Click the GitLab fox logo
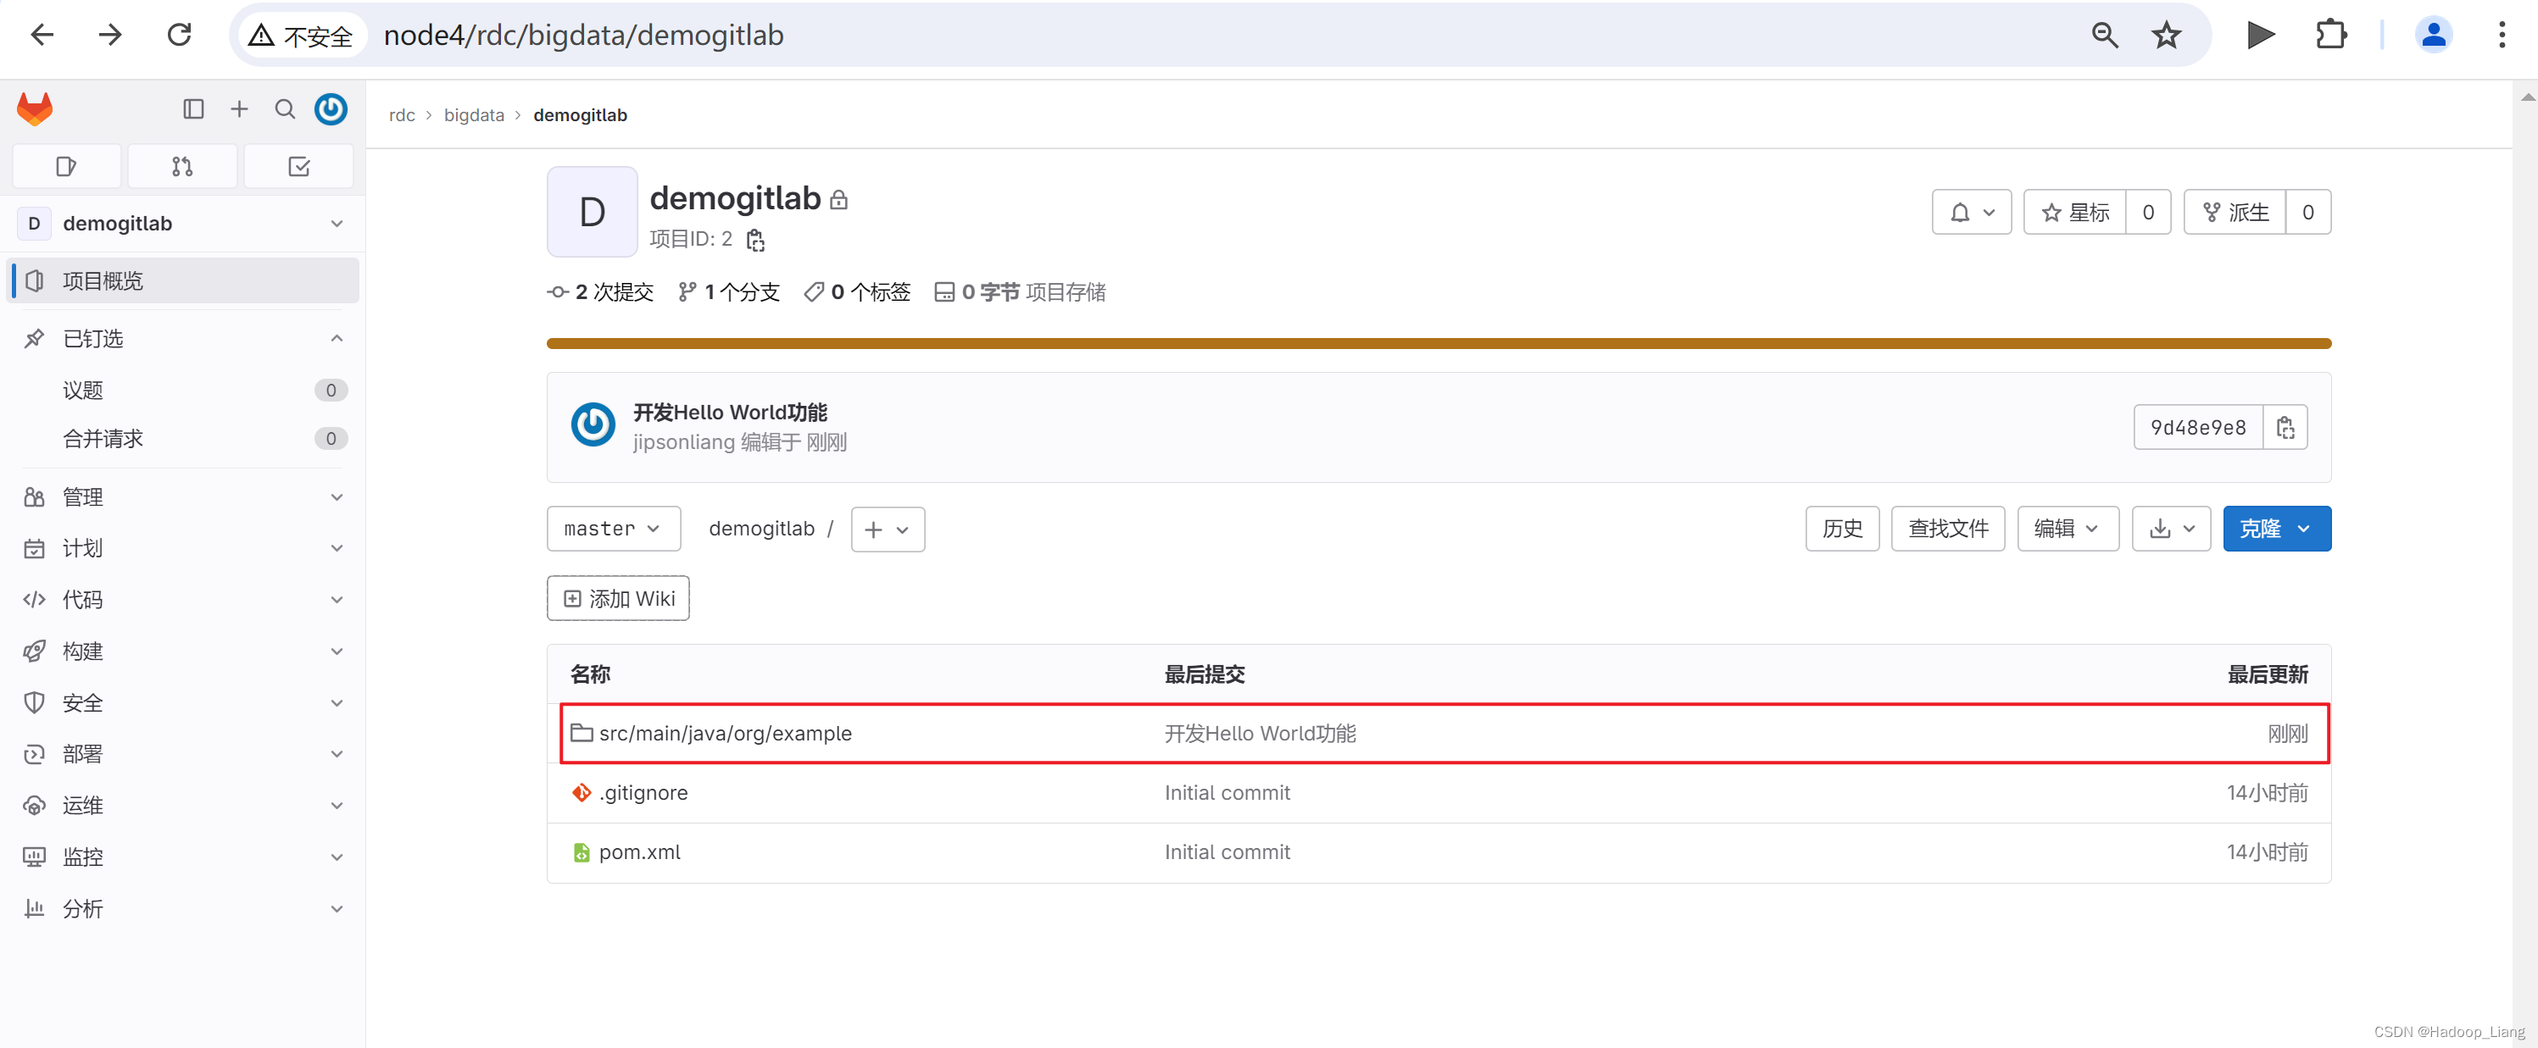Image resolution: width=2538 pixels, height=1048 pixels. (35, 108)
